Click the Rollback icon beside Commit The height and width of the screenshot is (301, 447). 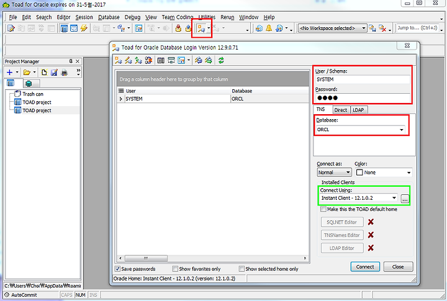(188, 28)
